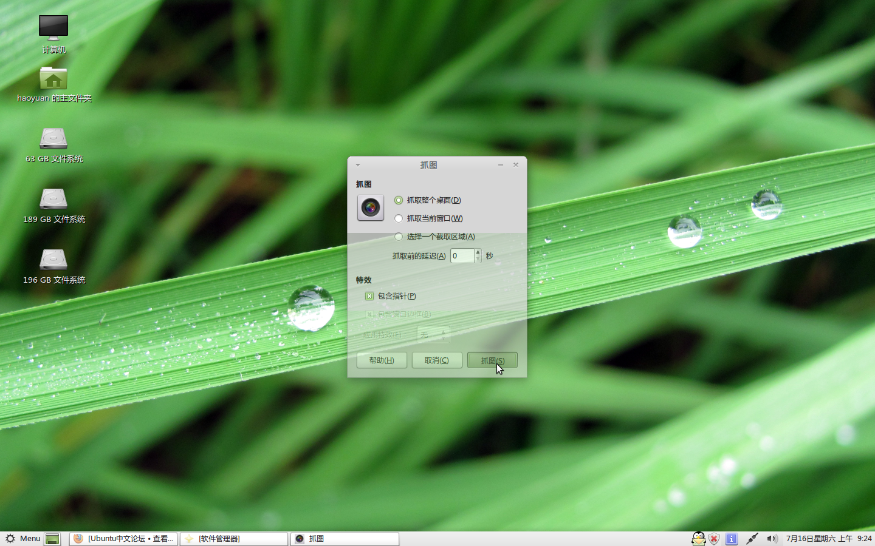
Task: Select the 63 GB 文件系统 drive icon
Action: [x=53, y=139]
